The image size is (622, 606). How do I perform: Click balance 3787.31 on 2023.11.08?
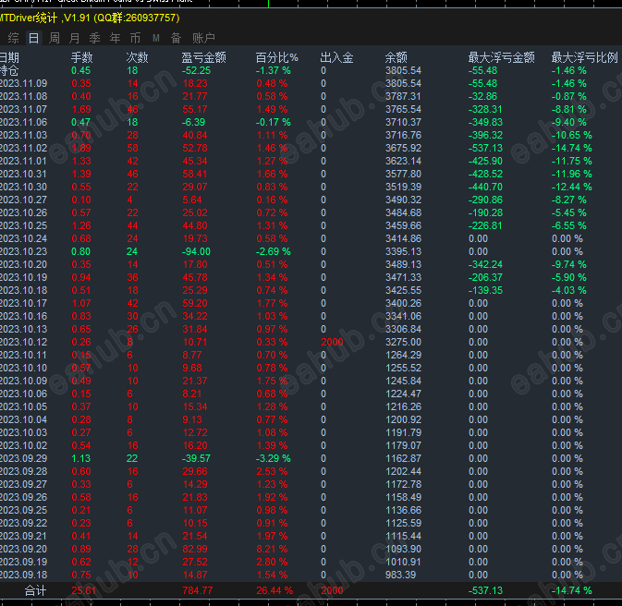click(x=403, y=96)
